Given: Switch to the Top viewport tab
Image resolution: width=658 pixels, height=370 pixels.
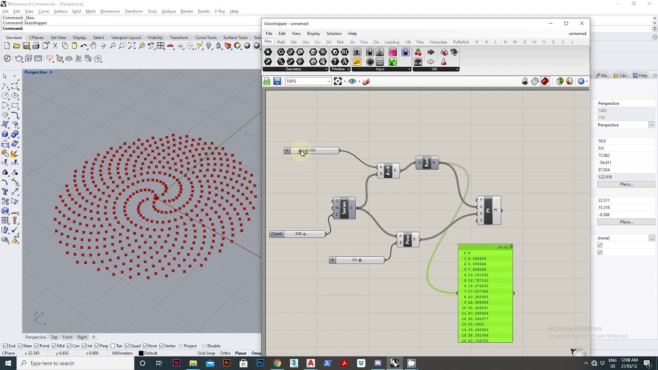Looking at the screenshot, I should pyautogui.click(x=54, y=337).
